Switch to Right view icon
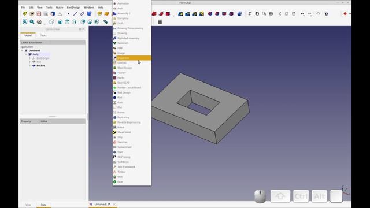The height and width of the screenshot is (208, 370). 74,22
